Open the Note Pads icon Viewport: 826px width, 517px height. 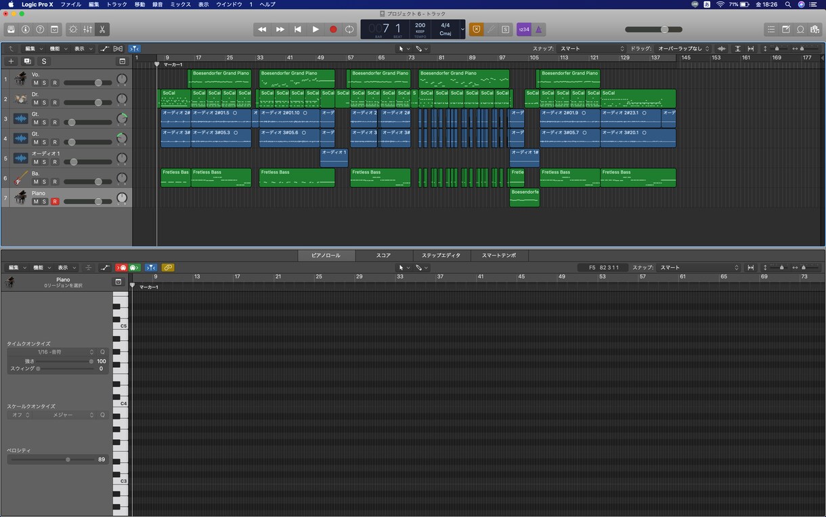(x=786, y=29)
